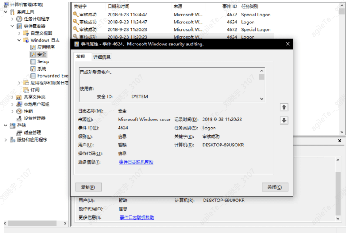
Task: Click the 磁盘管理 disk icon
Action: (x=20, y=133)
